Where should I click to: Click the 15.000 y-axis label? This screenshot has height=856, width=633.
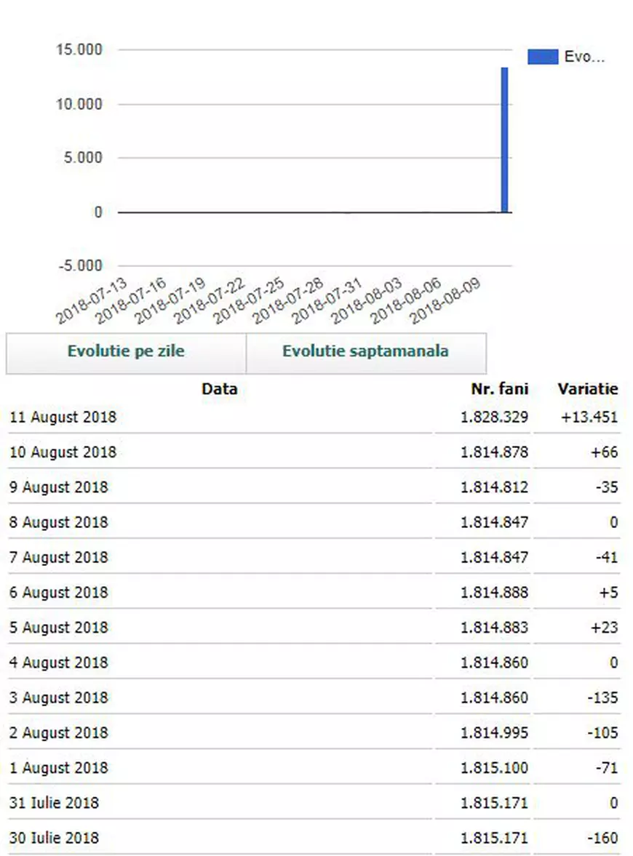click(79, 50)
